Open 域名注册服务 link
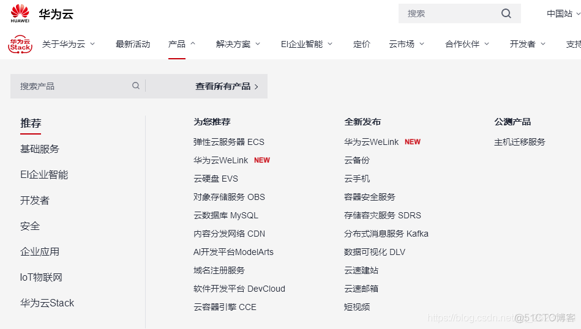 [219, 270]
